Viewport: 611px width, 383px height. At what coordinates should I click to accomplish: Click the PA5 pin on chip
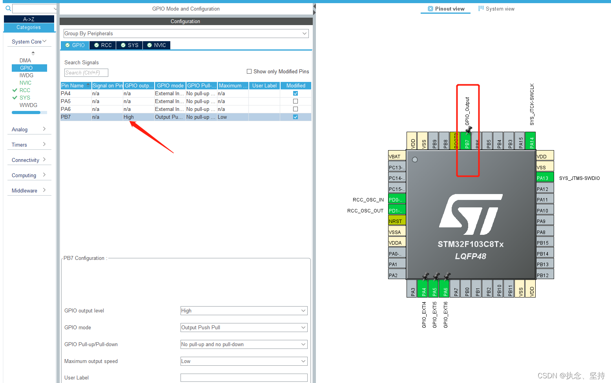click(434, 289)
